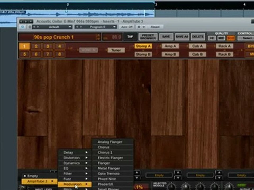Select preset slot 3
The image size is (254, 190).
pyautogui.click(x=48, y=46)
